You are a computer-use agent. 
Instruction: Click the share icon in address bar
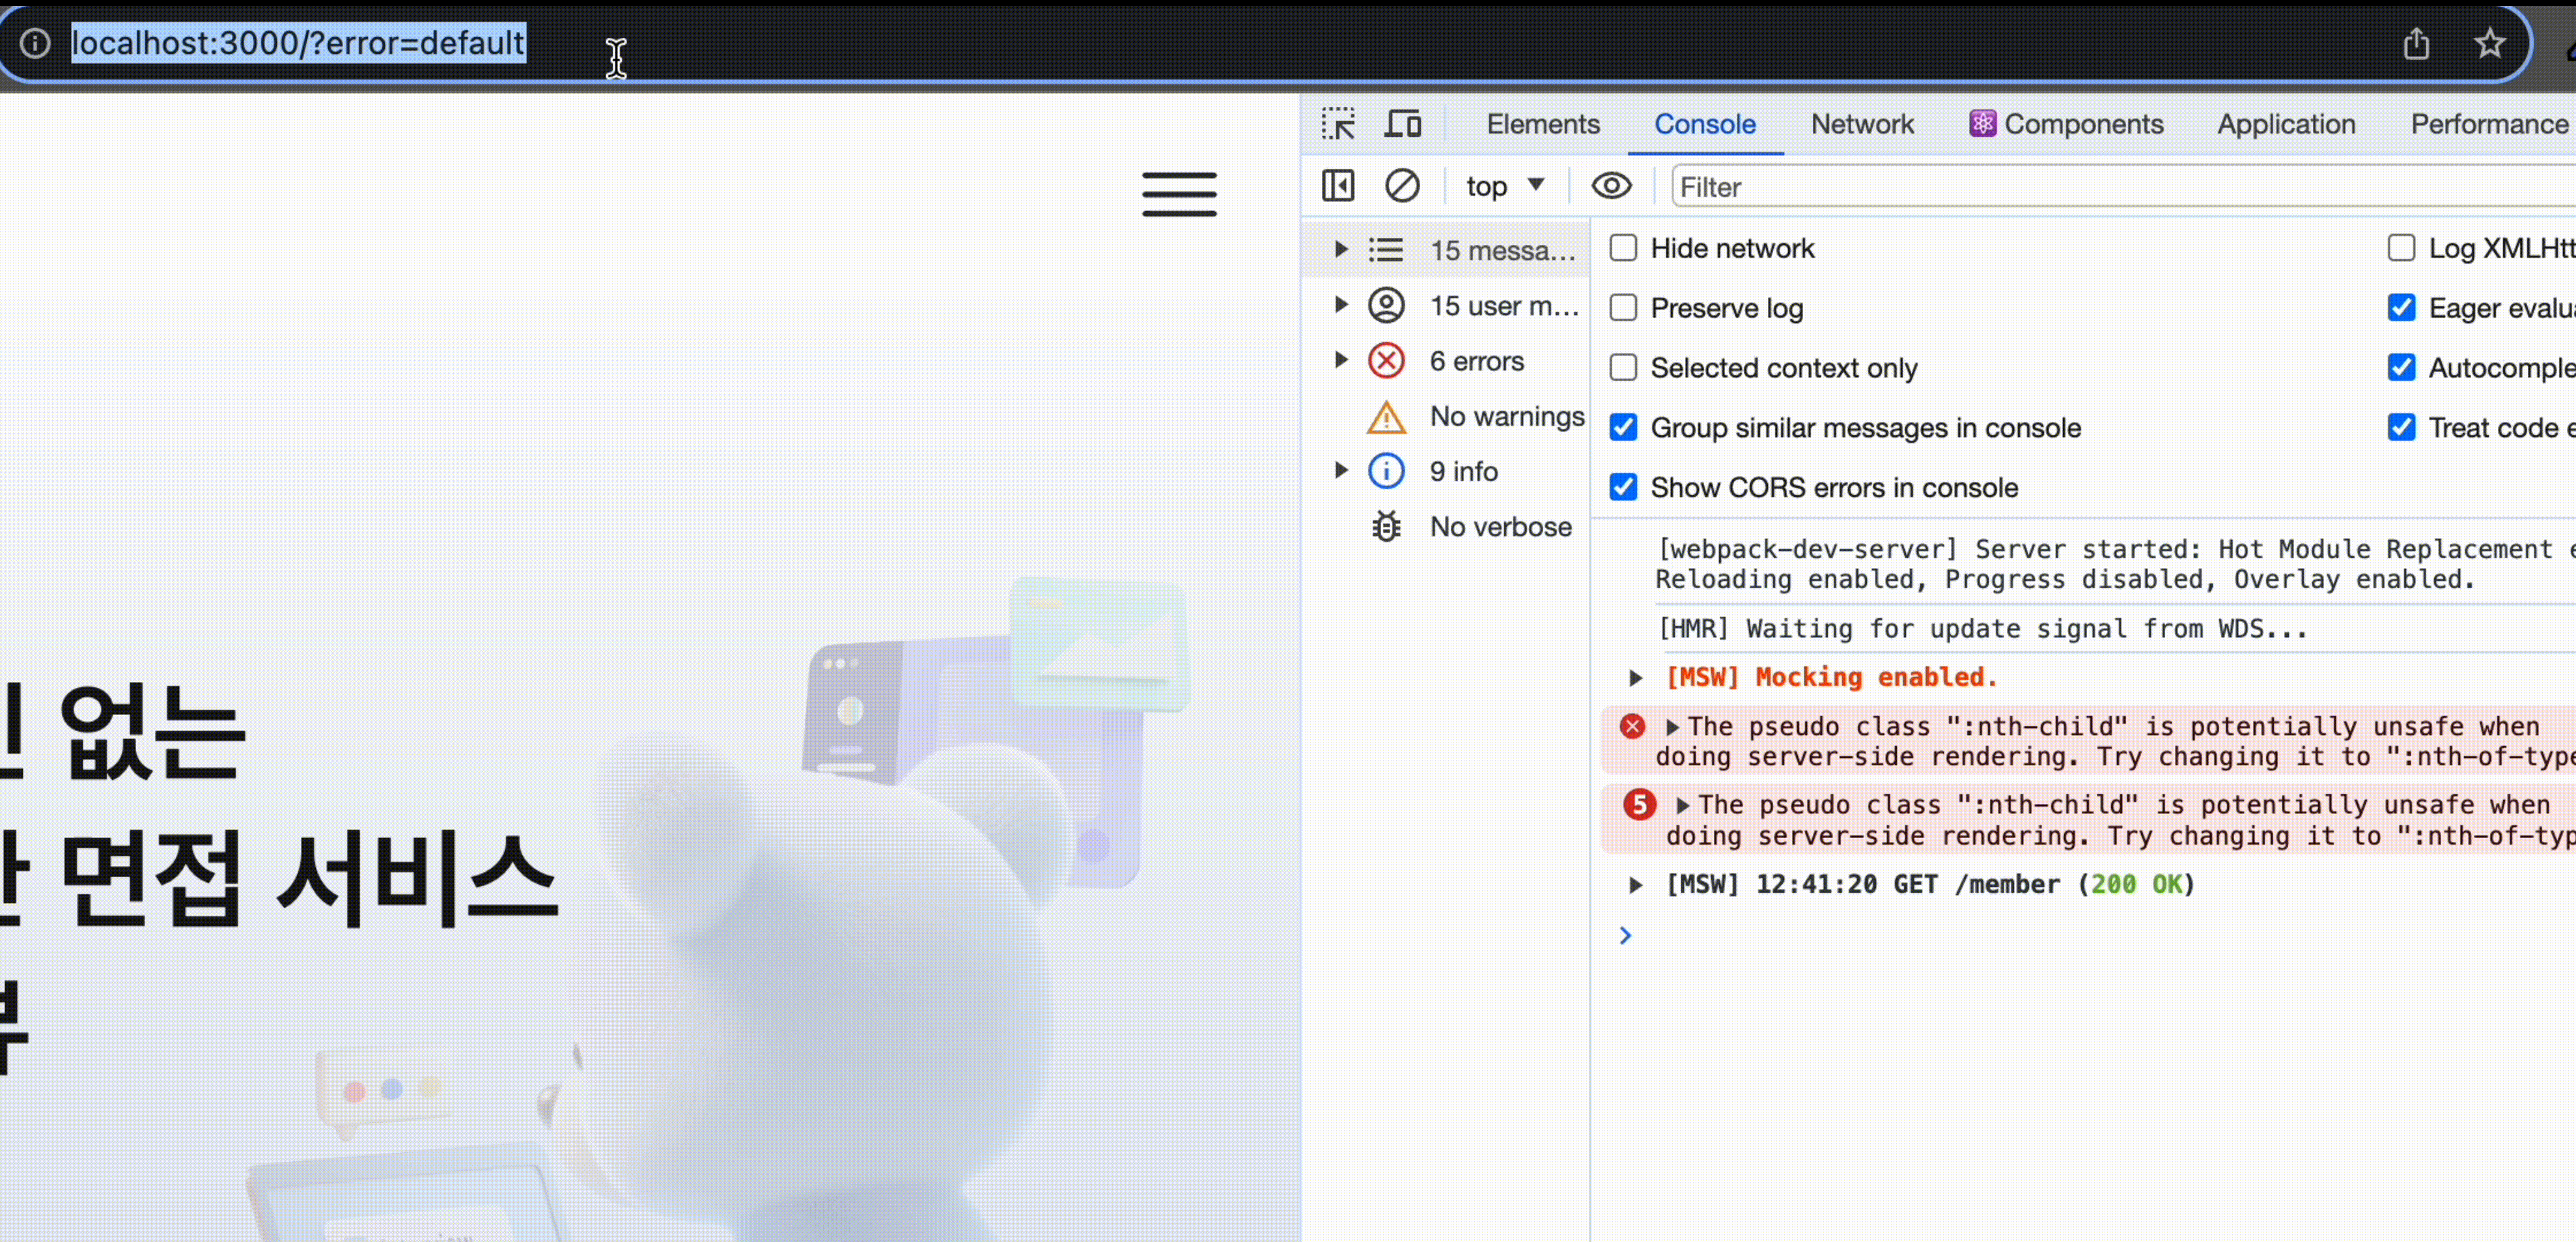2416,44
